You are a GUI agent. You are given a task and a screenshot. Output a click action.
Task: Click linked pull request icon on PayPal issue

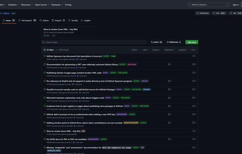170,81
